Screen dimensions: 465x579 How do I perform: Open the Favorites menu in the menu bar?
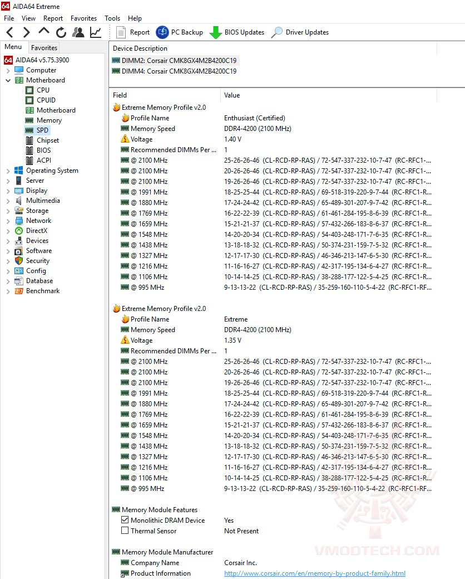(83, 18)
